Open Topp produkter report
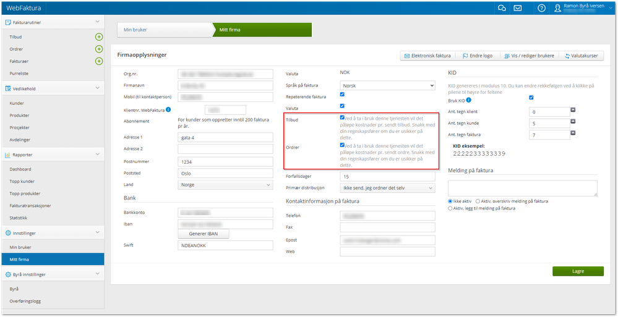Viewport: 618px width, 317px height. (x=25, y=194)
